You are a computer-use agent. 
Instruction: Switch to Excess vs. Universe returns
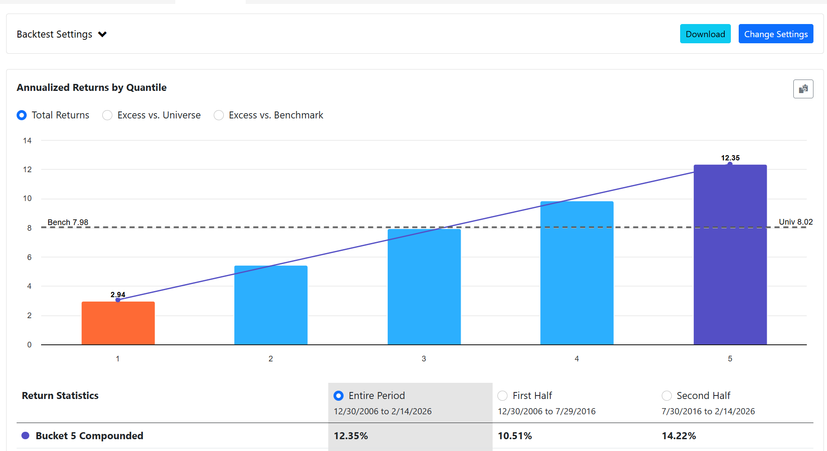tap(108, 115)
